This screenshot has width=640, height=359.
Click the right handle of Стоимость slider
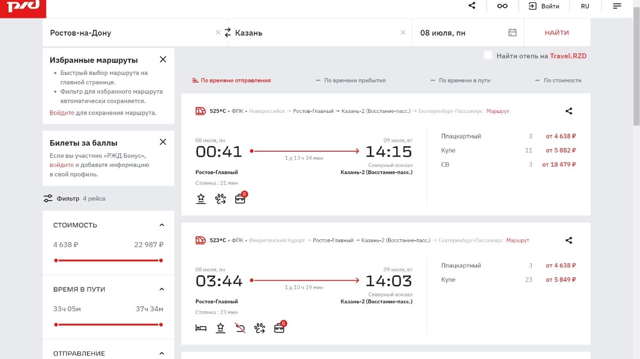point(161,260)
